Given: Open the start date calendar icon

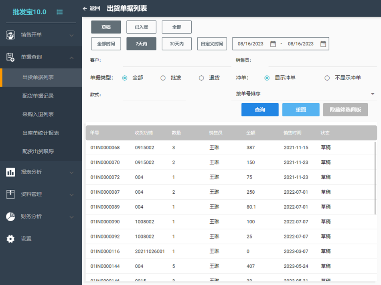Looking at the screenshot, I should 273,44.
